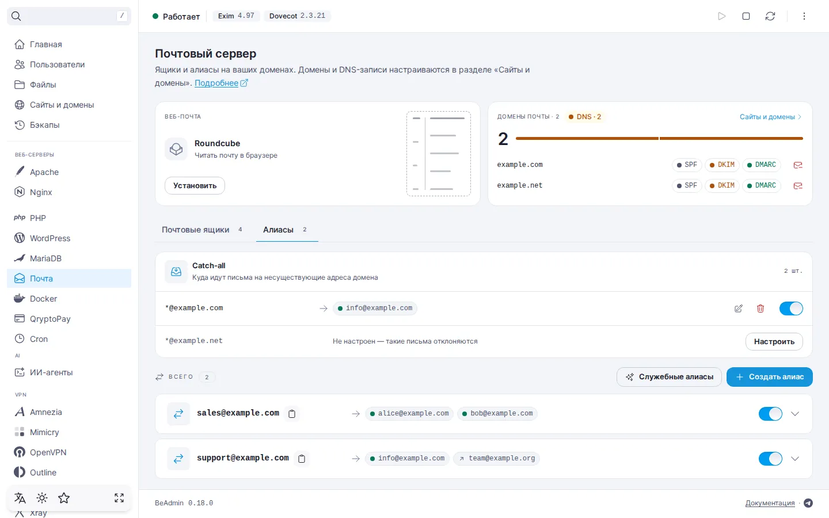Disable the support@example.com alias switch
This screenshot has width=829, height=518.
[770, 459]
